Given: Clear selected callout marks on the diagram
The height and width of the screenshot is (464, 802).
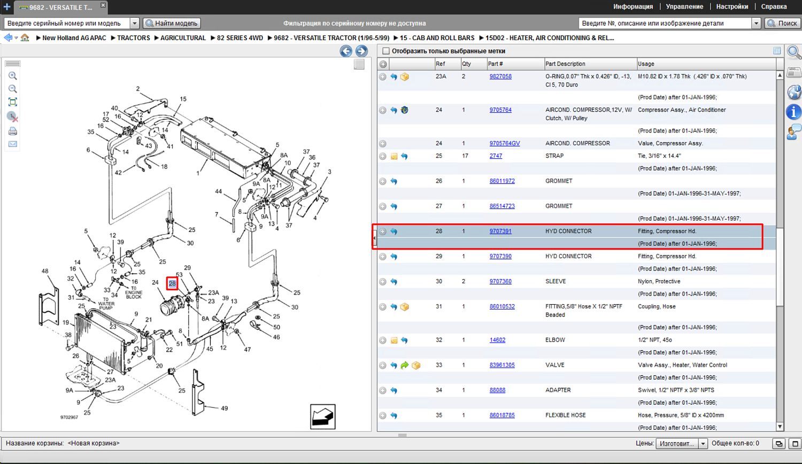Looking at the screenshot, I should (13, 117).
